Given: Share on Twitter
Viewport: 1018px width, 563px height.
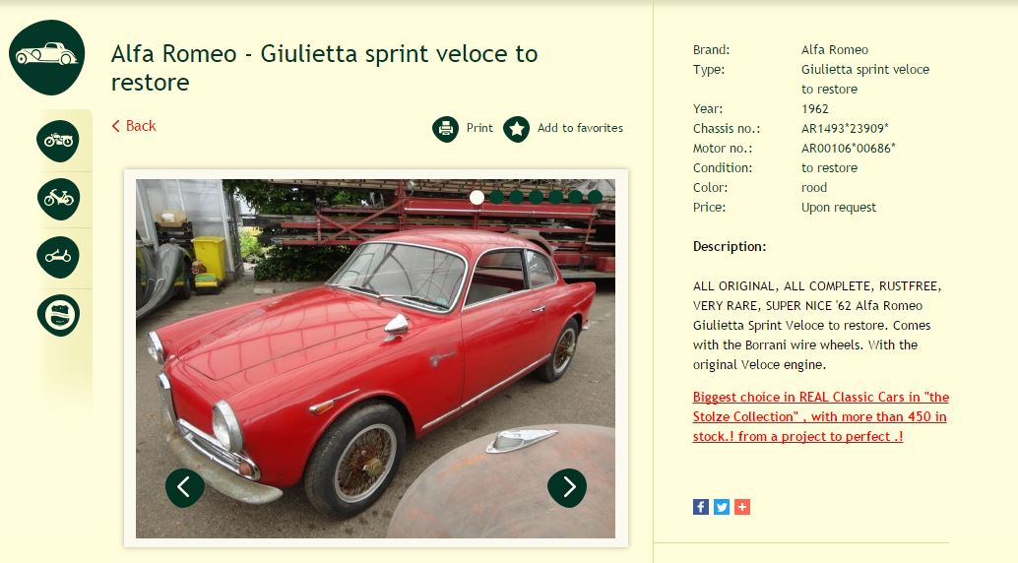Looking at the screenshot, I should [722, 507].
